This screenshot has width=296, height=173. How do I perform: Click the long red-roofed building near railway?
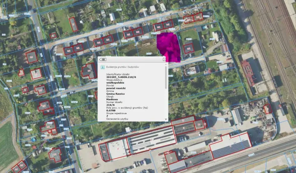[248, 72]
